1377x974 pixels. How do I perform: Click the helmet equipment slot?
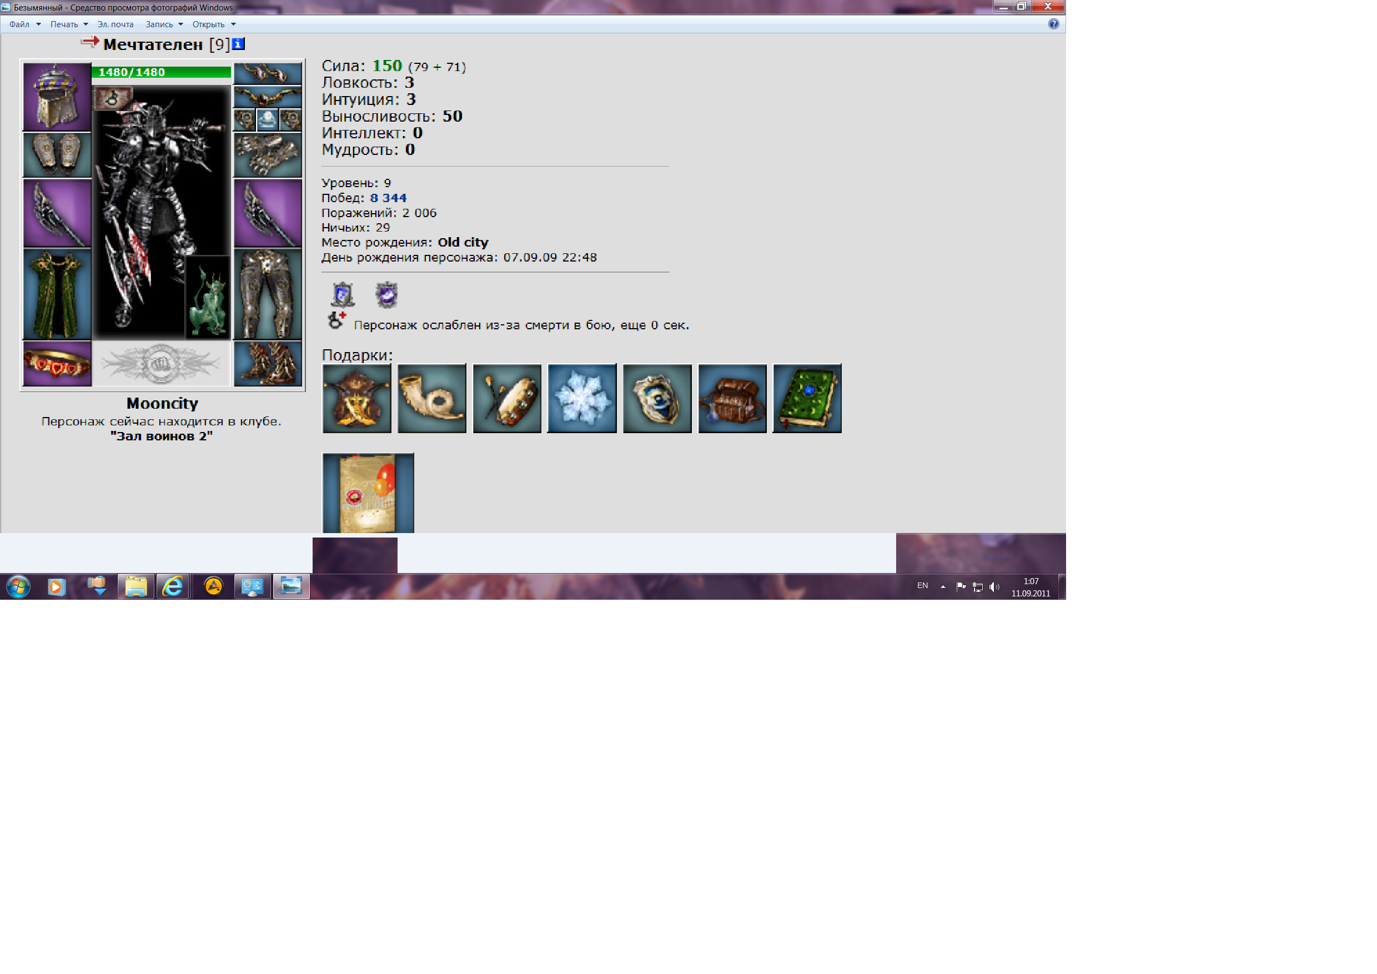57,97
